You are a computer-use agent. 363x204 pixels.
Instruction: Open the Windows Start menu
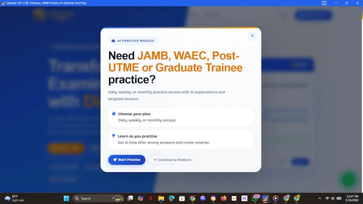pos(66,199)
